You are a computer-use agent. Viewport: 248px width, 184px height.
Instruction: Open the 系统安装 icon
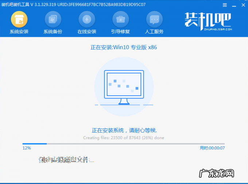coord(19,19)
